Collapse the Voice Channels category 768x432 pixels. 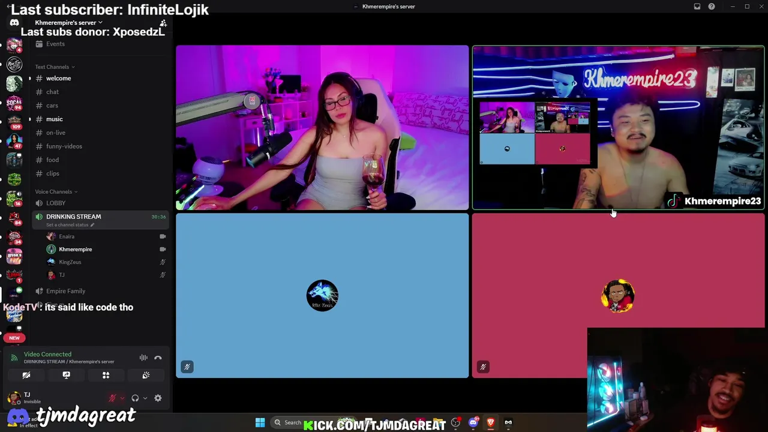56,191
